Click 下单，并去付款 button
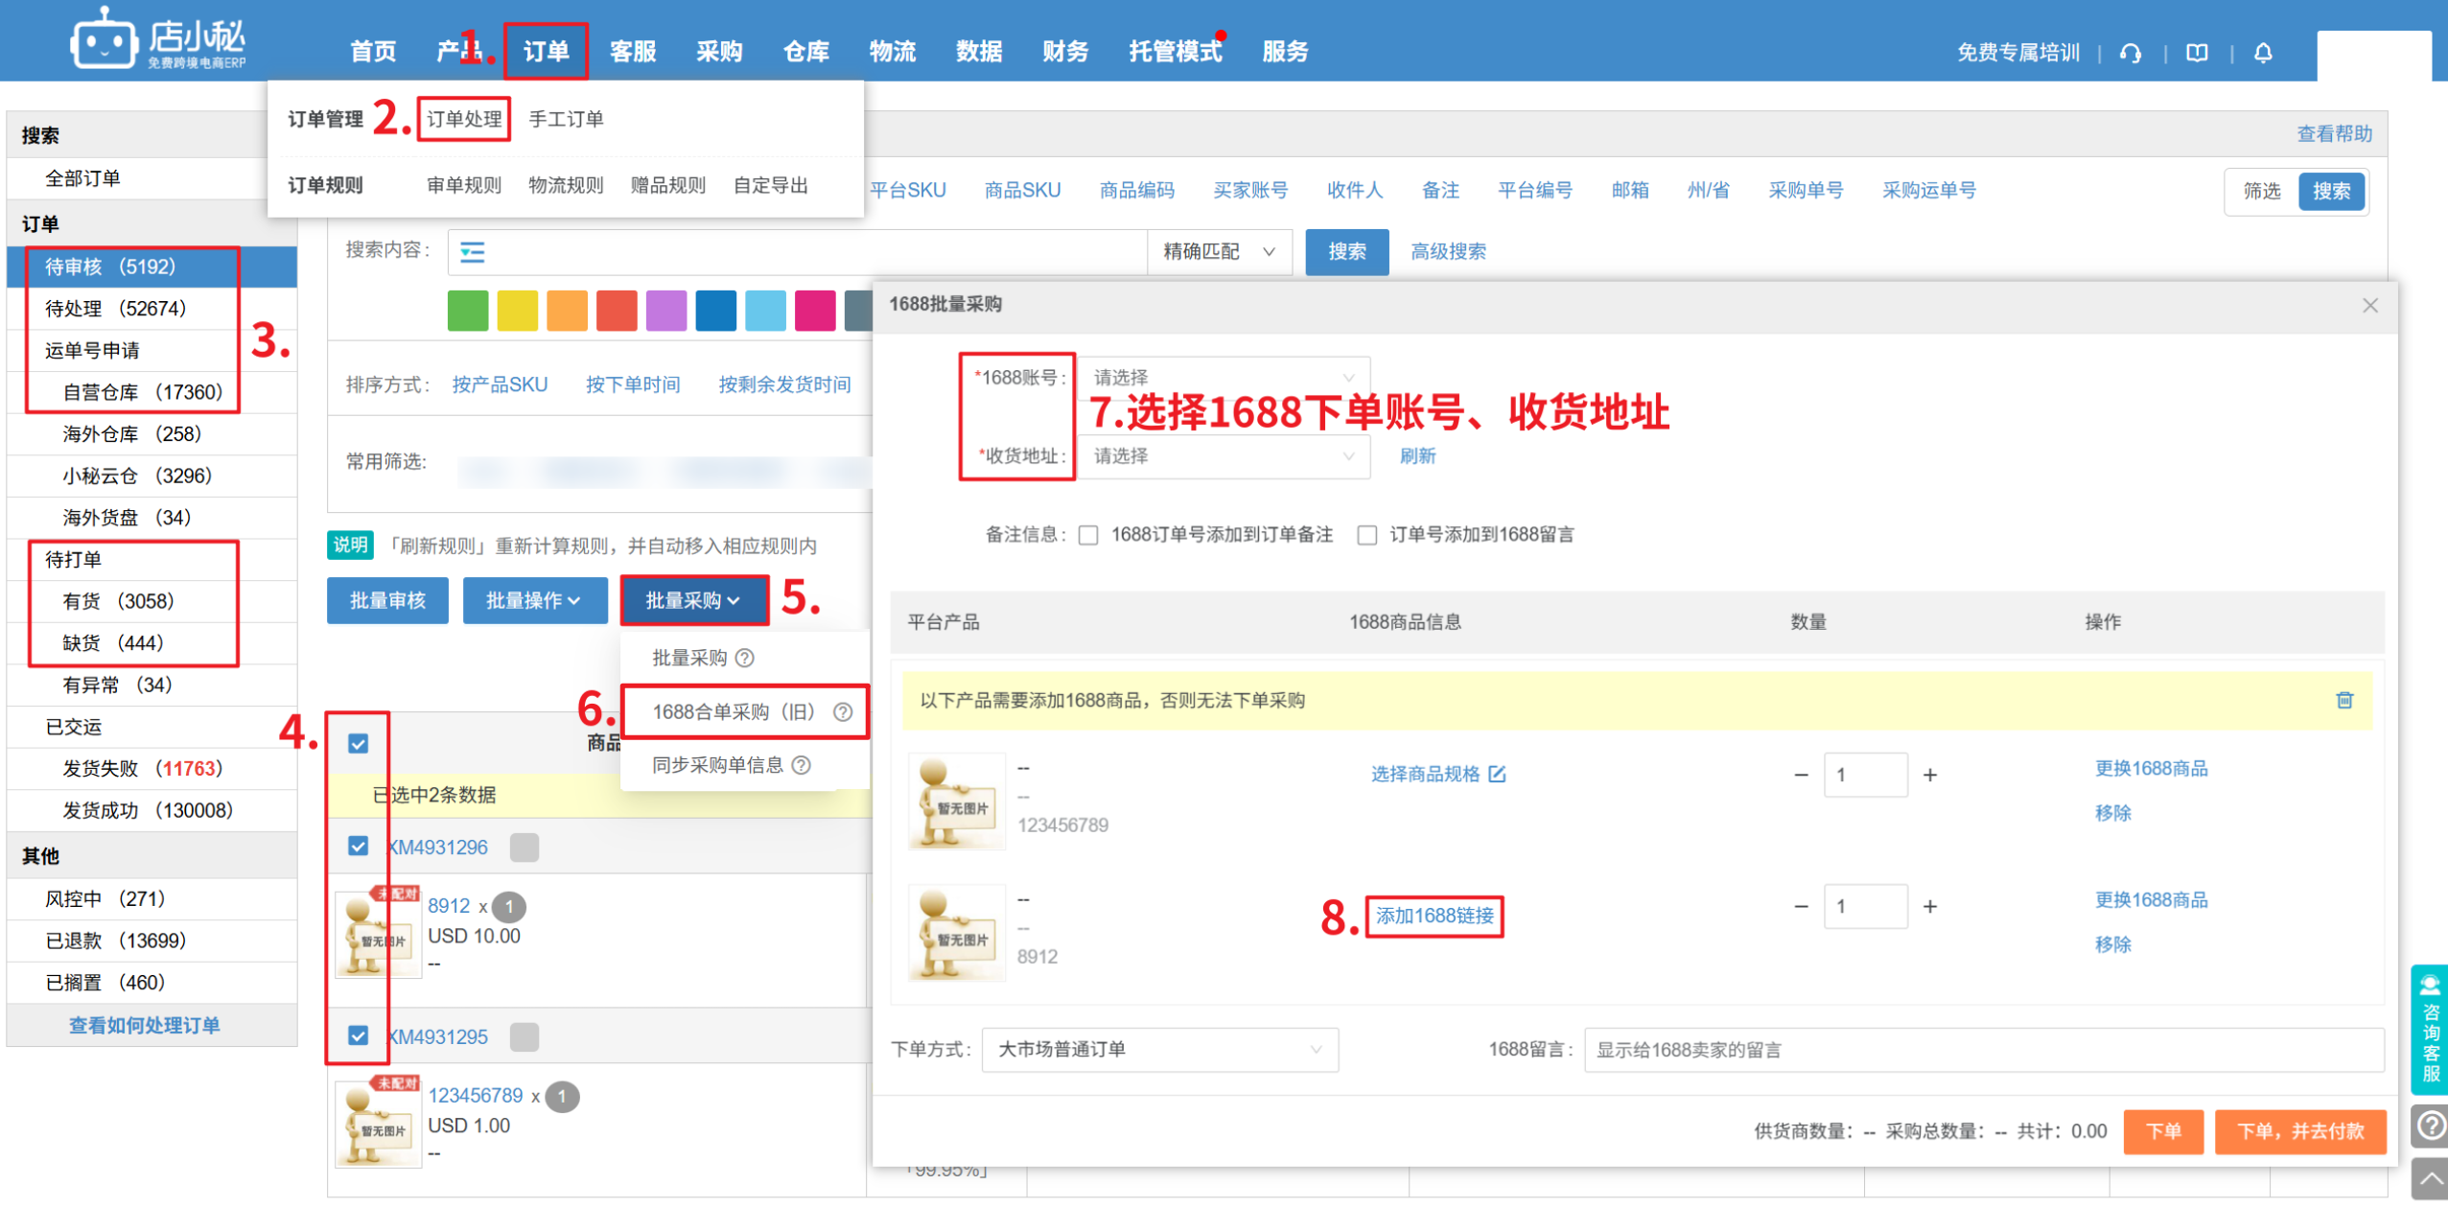Screen dimensions: 2448x1208 point(2300,1132)
